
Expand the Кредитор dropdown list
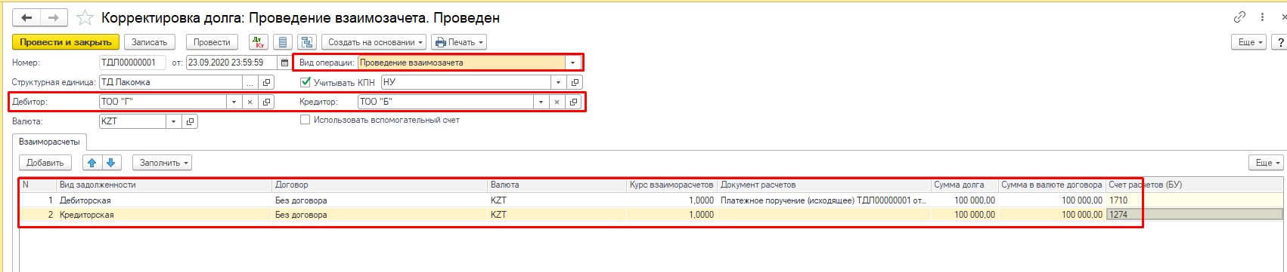tap(541, 102)
